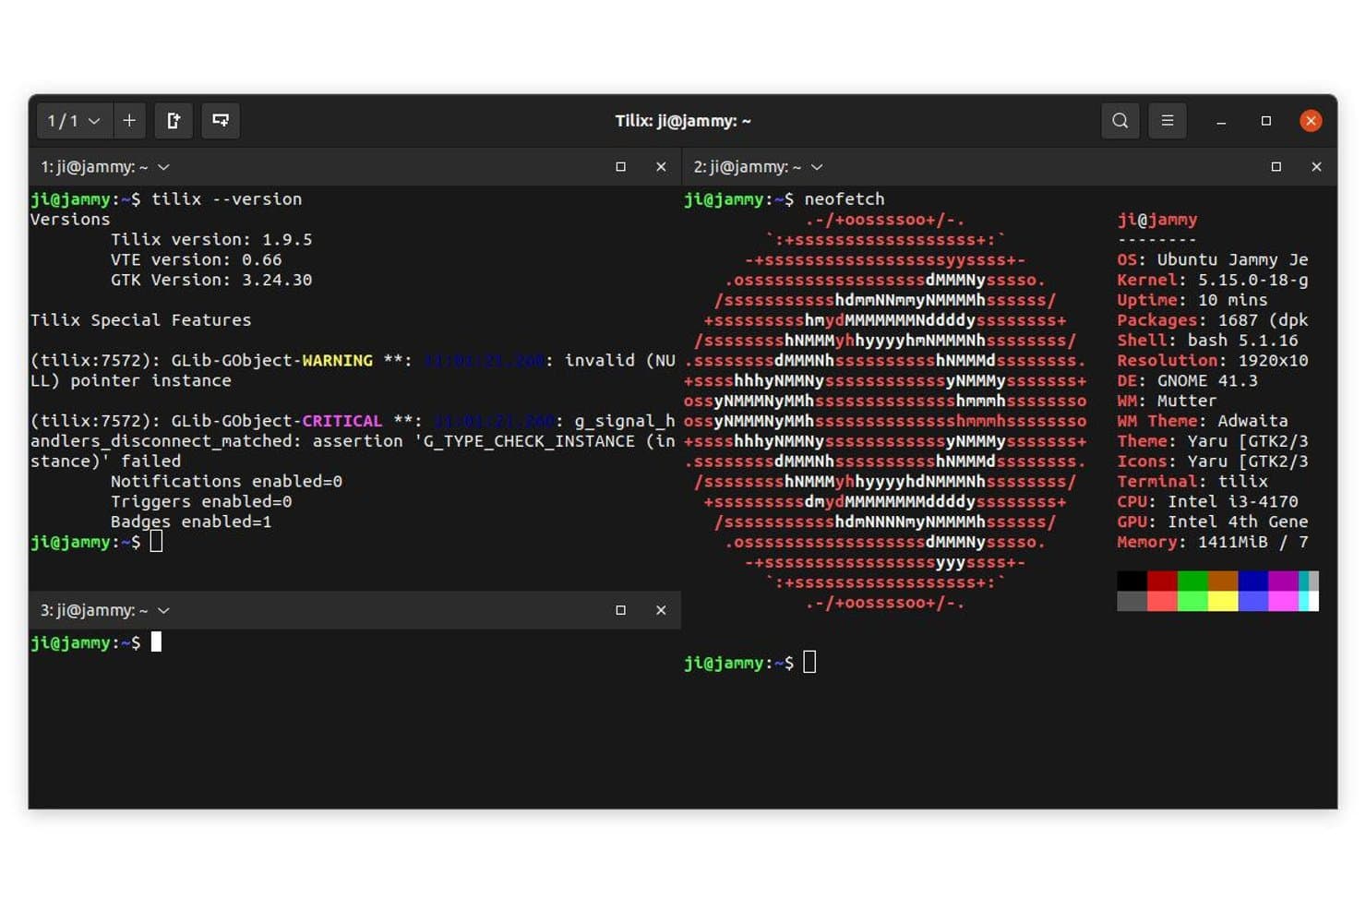Click the "neofetch" command text
Image resolution: width=1366 pixels, height=911 pixels.
coord(845,199)
